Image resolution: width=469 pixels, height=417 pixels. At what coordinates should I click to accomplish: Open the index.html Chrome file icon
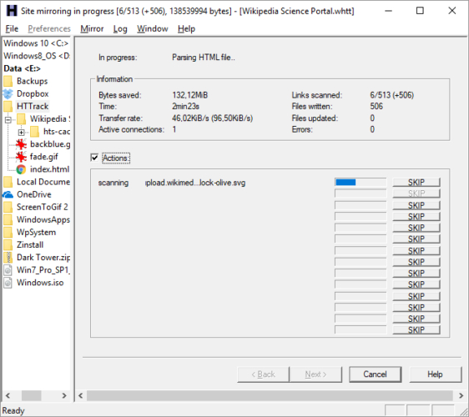(x=21, y=169)
